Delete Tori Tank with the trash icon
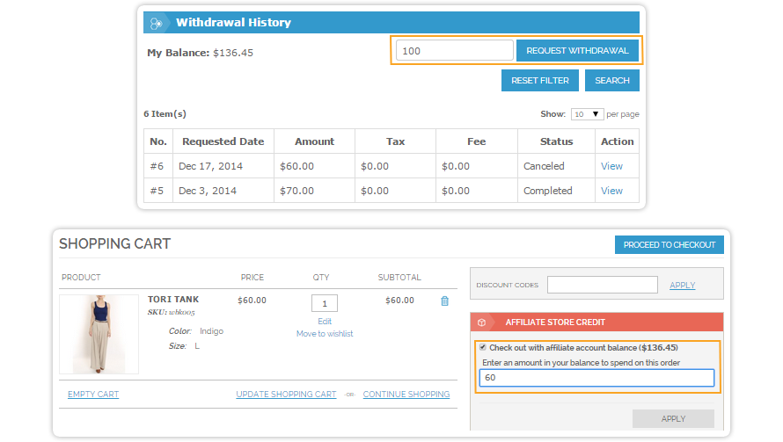 click(444, 301)
